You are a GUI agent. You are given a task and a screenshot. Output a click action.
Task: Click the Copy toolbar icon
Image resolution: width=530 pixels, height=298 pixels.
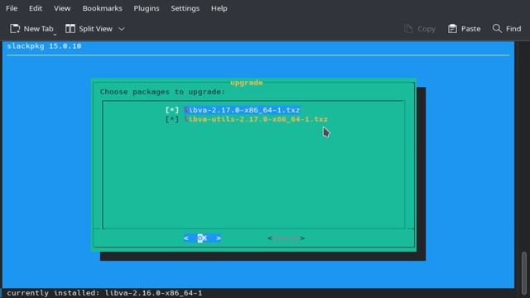[x=408, y=29]
